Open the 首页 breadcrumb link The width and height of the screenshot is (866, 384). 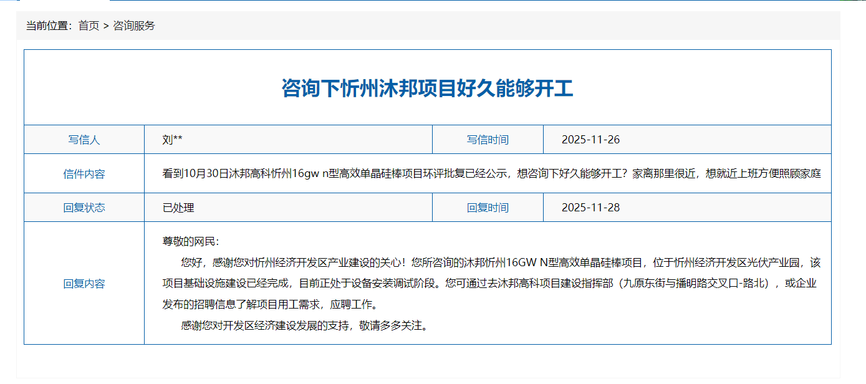coord(89,26)
